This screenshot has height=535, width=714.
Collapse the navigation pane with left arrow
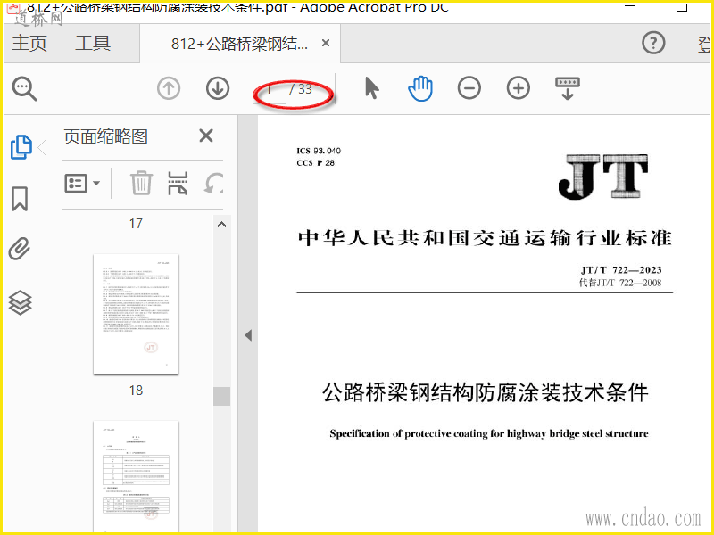(x=248, y=336)
